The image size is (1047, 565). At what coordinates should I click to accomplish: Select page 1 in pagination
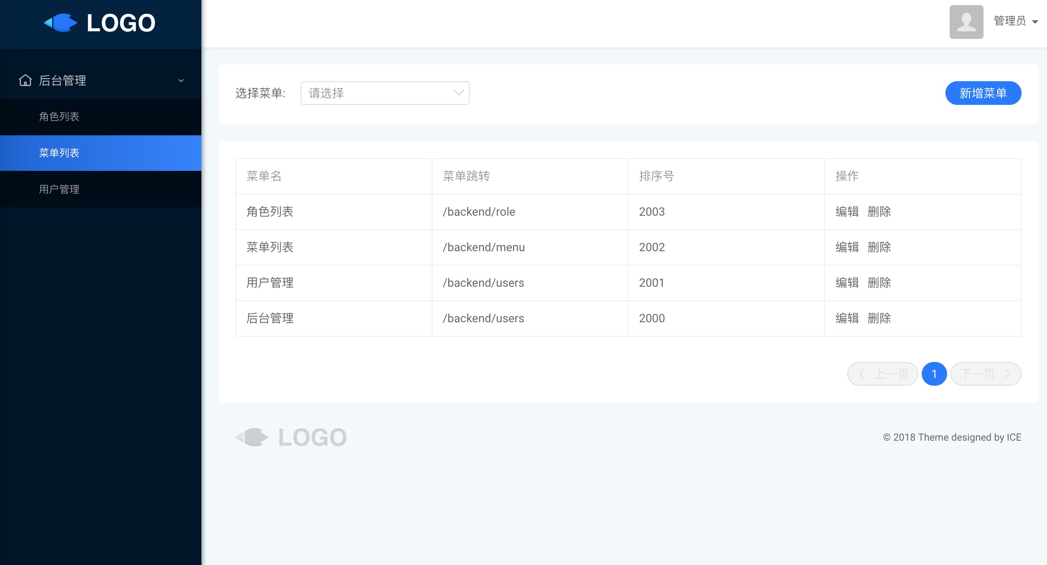pyautogui.click(x=934, y=374)
